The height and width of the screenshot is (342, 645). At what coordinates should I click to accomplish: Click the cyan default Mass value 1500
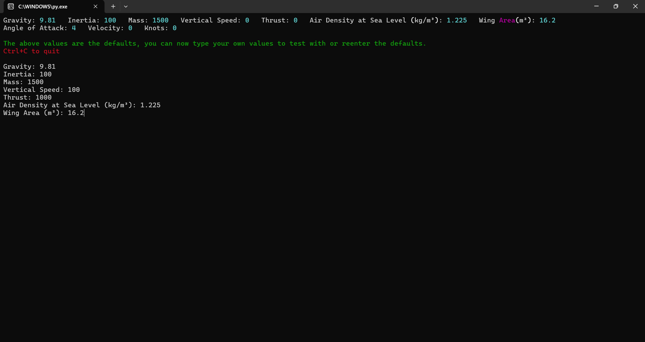coord(160,20)
